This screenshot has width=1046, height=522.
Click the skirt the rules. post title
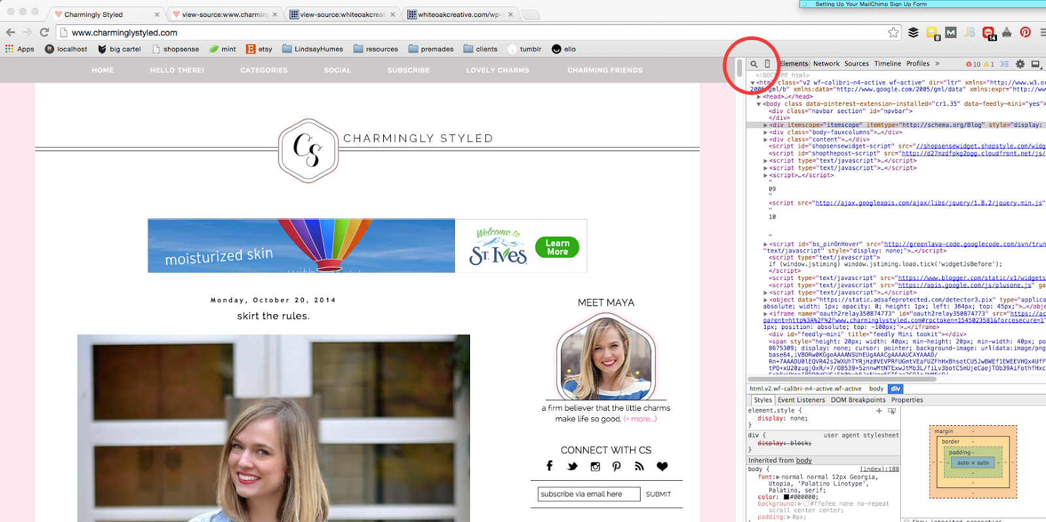coord(273,316)
